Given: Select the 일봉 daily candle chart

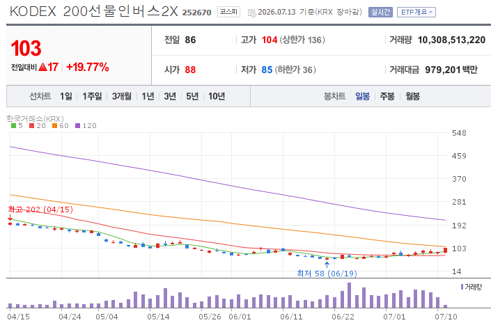Looking at the screenshot, I should [x=362, y=96].
